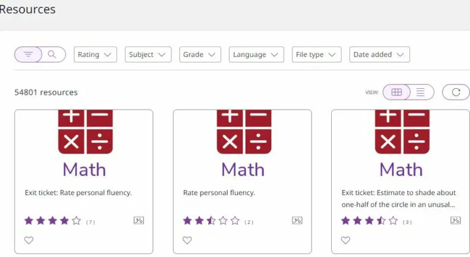Open "Exit ticket: Rate personal fluency" resource
Image resolution: width=470 pixels, height=257 pixels.
pos(78,193)
